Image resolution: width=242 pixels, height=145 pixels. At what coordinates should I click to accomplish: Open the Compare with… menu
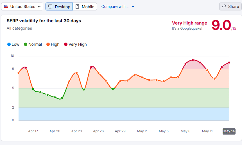coord(118,6)
